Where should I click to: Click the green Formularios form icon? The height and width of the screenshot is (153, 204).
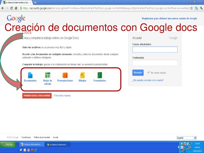[x=100, y=75]
